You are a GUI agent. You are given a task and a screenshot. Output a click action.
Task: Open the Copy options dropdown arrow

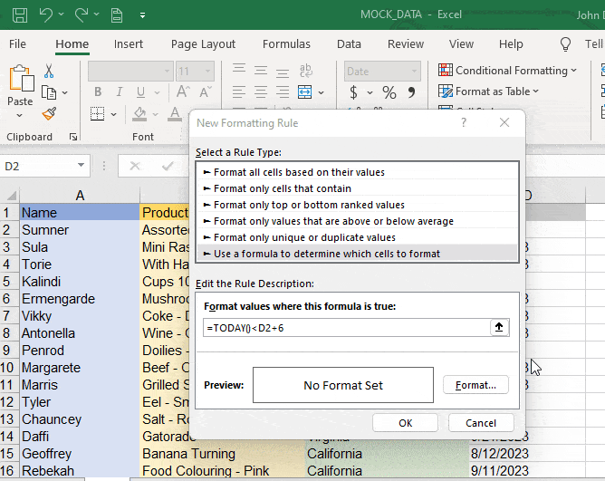(65, 92)
